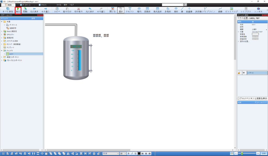Expand the Web公開設定 tree node

[2, 31]
